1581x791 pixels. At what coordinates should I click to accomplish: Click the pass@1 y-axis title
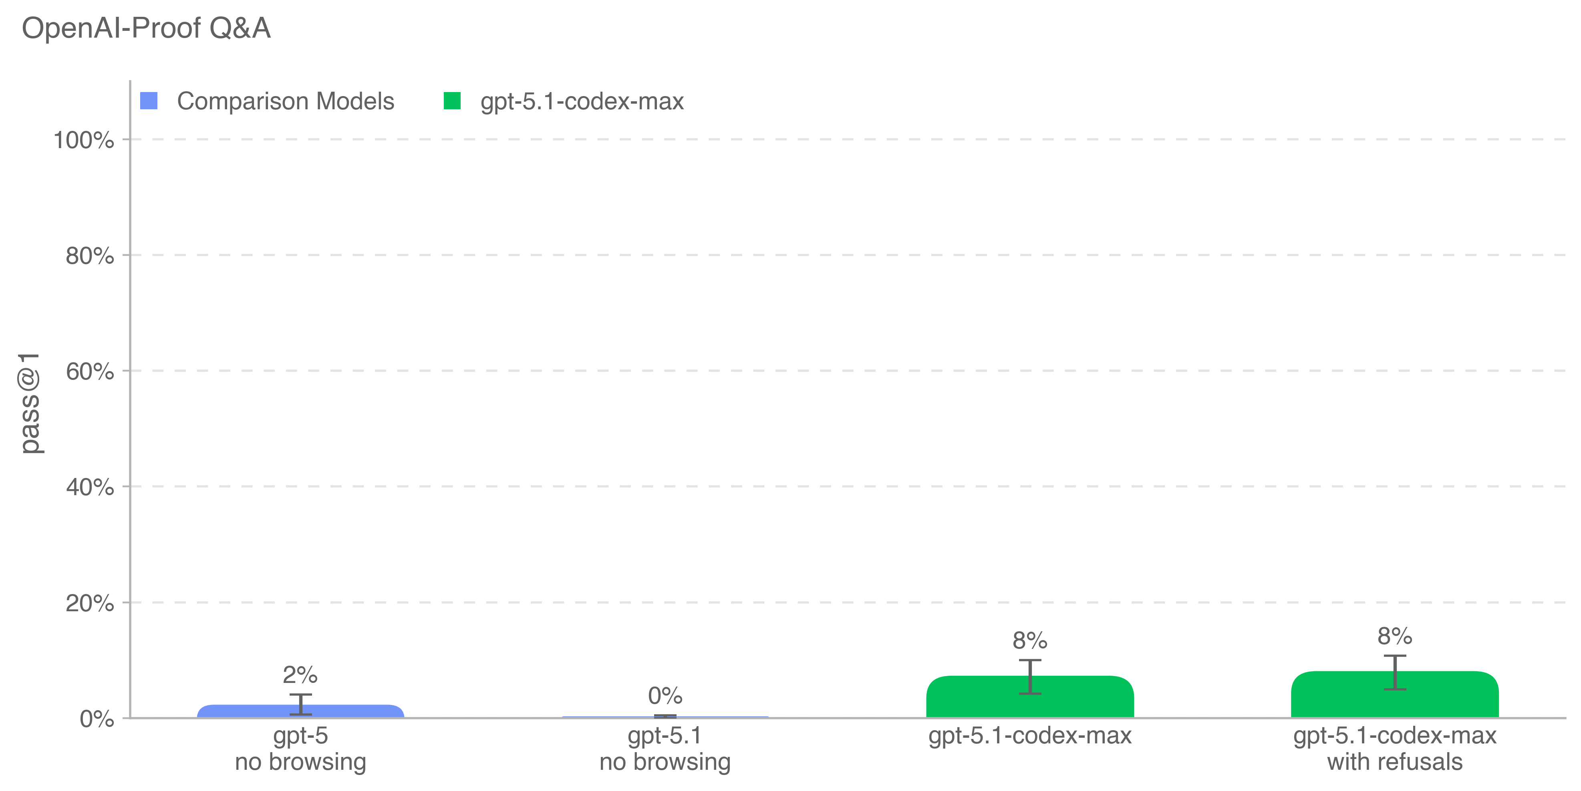pos(30,403)
